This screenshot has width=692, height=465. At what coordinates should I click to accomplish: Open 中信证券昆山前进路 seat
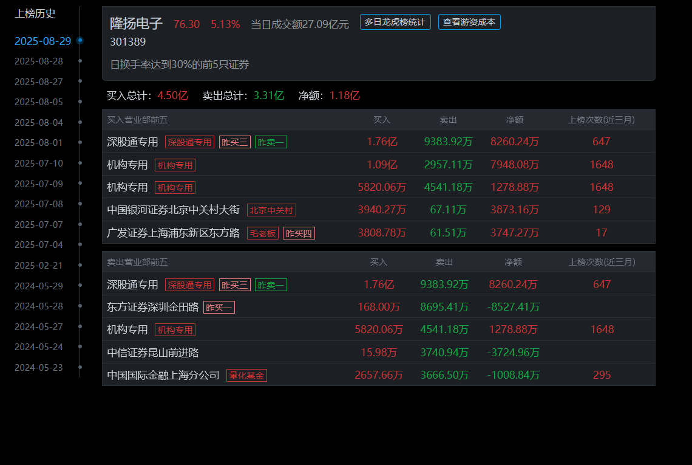point(153,353)
